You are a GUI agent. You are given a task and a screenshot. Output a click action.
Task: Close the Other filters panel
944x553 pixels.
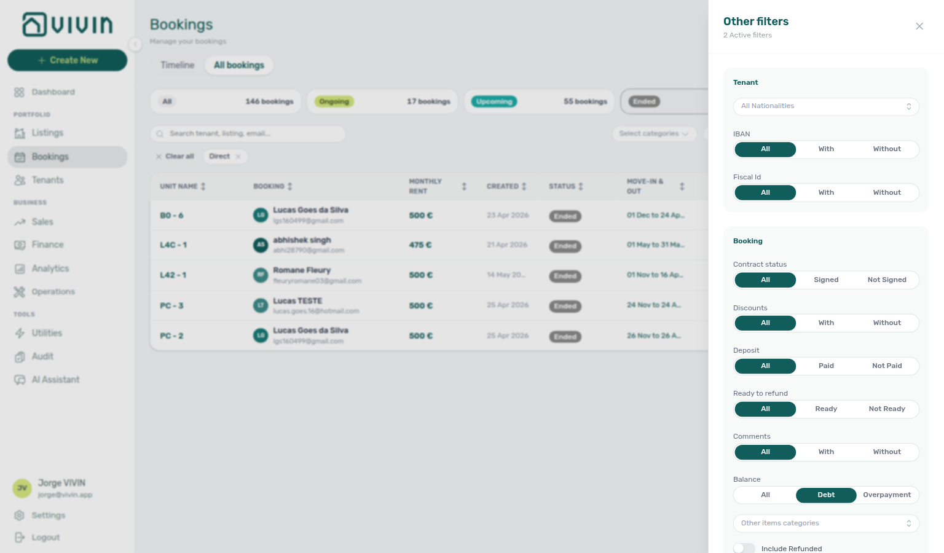[x=919, y=26]
